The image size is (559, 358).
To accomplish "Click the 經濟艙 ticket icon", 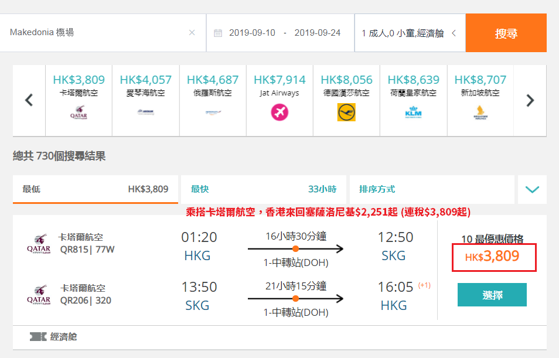I will coord(38,336).
